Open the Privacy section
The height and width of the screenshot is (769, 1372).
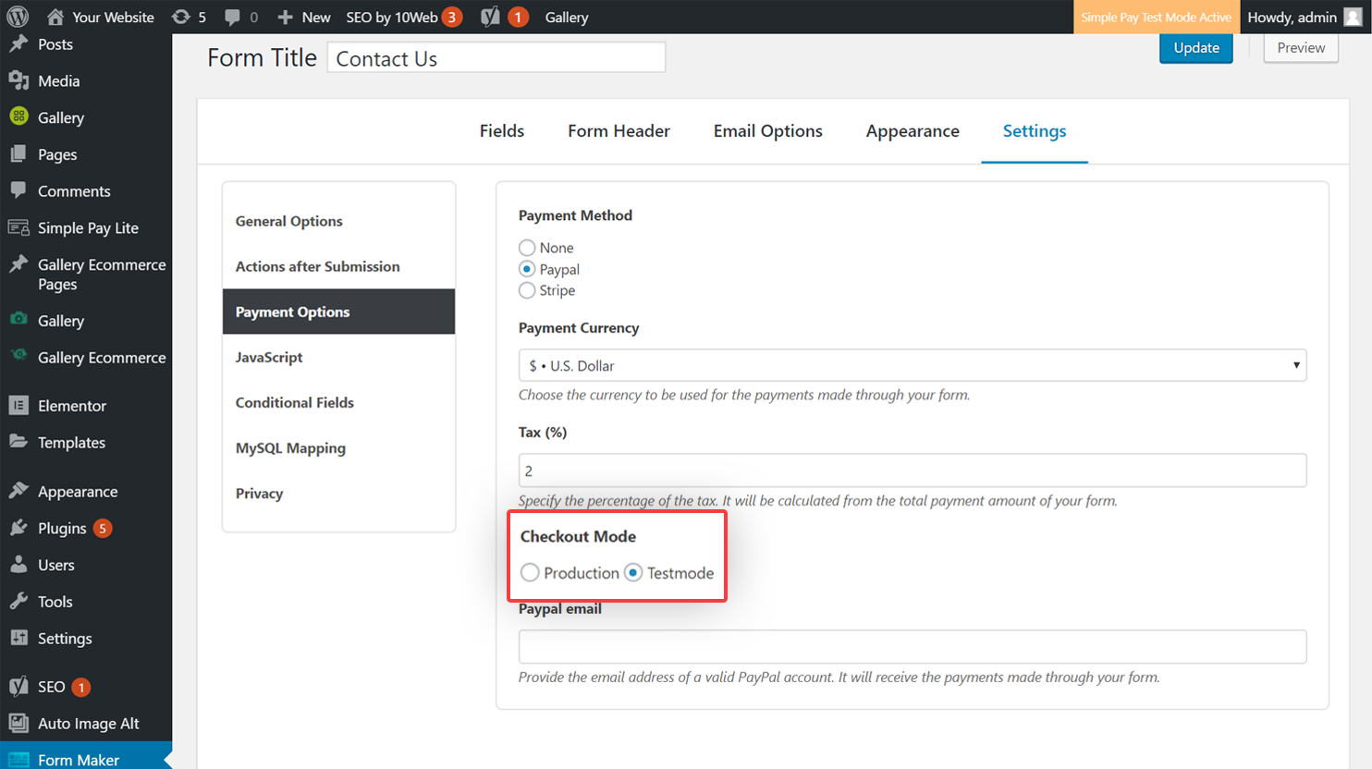tap(338, 493)
